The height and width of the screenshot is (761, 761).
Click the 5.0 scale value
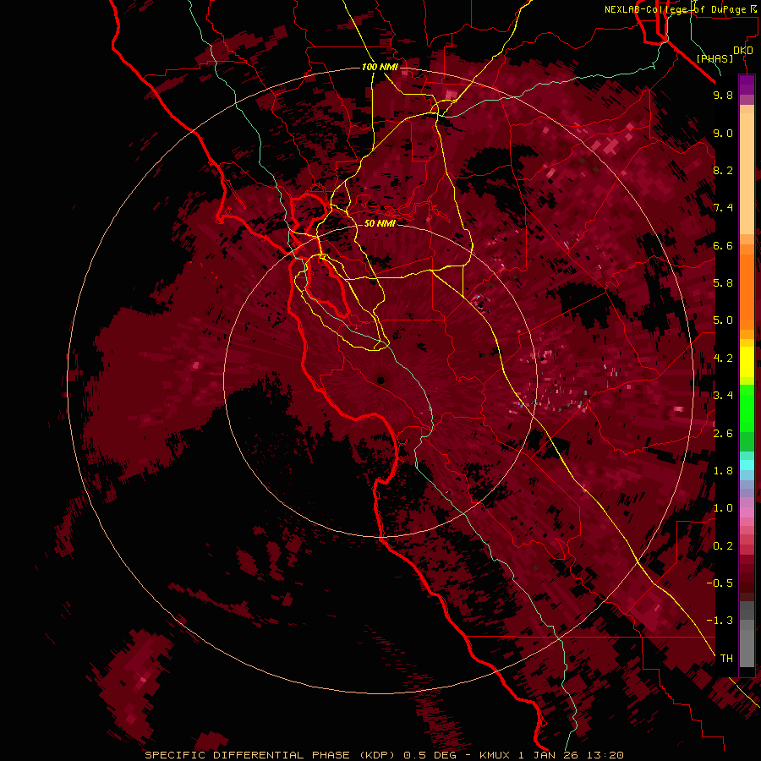click(723, 320)
